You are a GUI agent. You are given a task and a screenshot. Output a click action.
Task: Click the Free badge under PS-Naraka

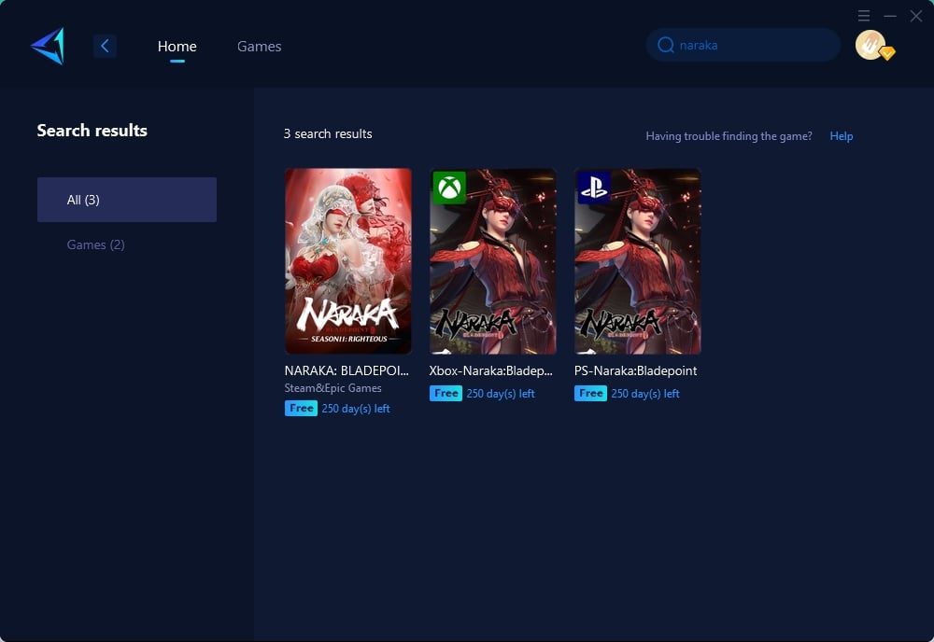click(x=590, y=393)
